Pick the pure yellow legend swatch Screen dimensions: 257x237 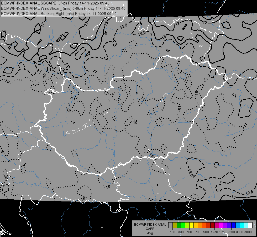pyautogui.click(x=192, y=225)
